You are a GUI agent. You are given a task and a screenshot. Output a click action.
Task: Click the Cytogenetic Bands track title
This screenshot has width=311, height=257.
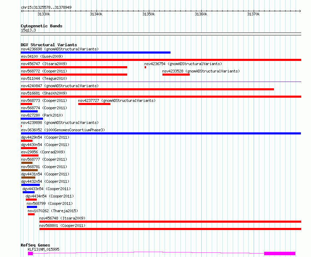tap(42, 26)
